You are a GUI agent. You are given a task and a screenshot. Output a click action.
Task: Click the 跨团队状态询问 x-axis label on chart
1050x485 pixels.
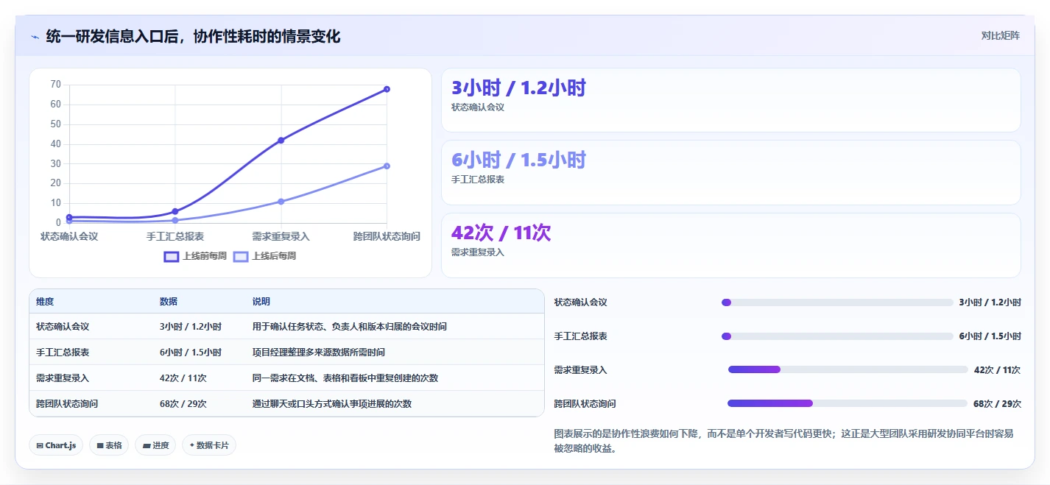pos(387,236)
